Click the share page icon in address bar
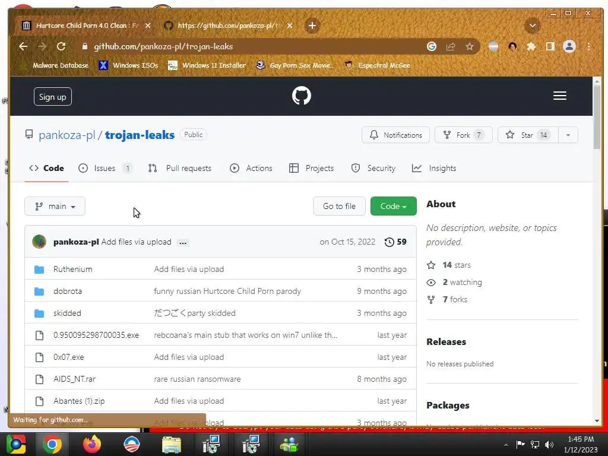This screenshot has width=608, height=456. click(451, 46)
